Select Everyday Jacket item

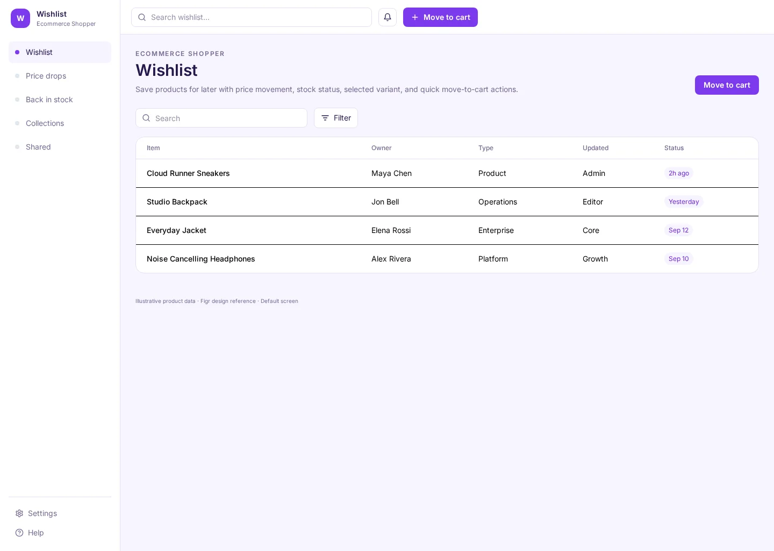click(176, 230)
